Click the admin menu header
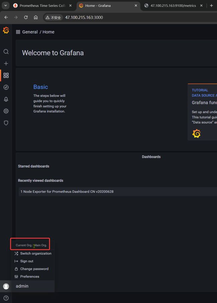The width and height of the screenshot is (217, 303). (33, 286)
